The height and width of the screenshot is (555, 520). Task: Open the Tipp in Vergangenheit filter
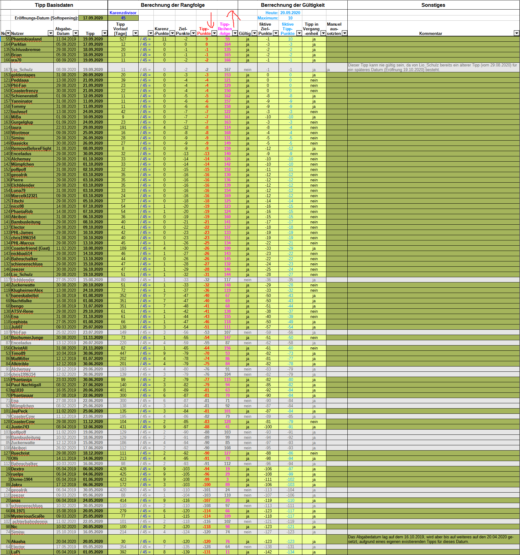pos(323,33)
